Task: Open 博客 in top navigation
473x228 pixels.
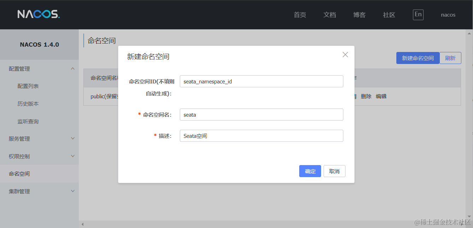Action: click(x=359, y=15)
